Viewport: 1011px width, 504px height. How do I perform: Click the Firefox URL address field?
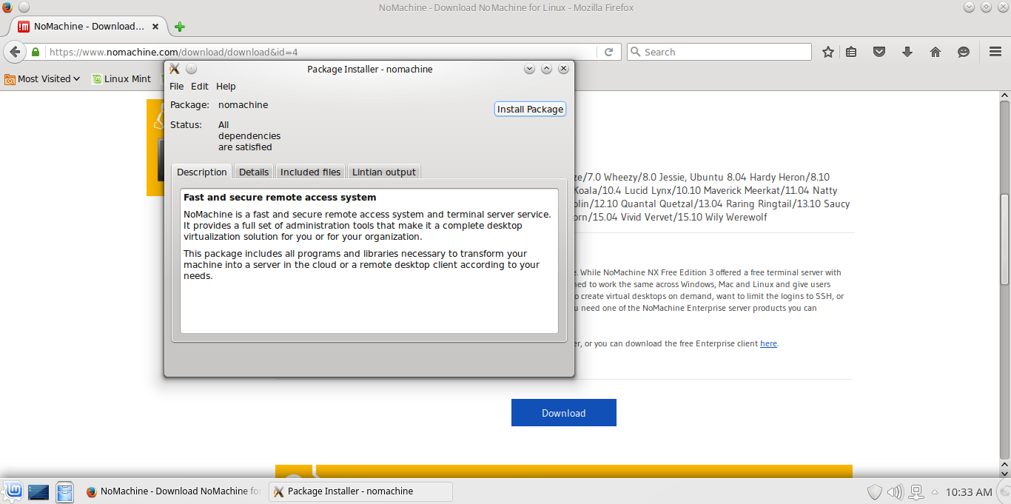point(322,52)
